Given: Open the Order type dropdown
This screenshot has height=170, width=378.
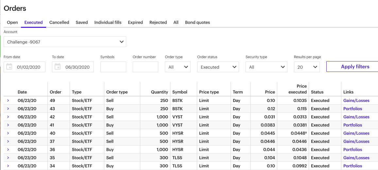Looking at the screenshot, I should (x=178, y=67).
